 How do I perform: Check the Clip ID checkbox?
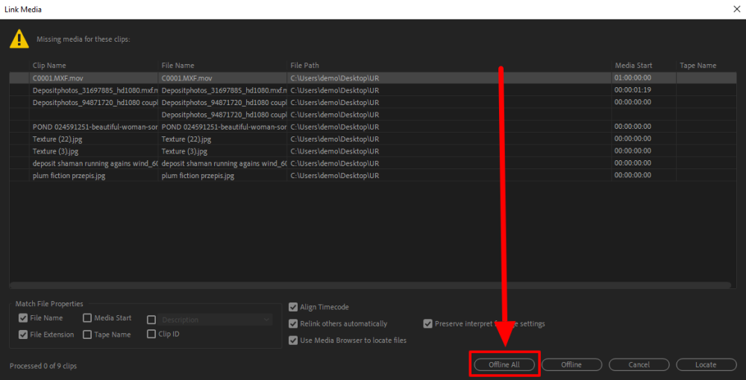click(x=151, y=335)
